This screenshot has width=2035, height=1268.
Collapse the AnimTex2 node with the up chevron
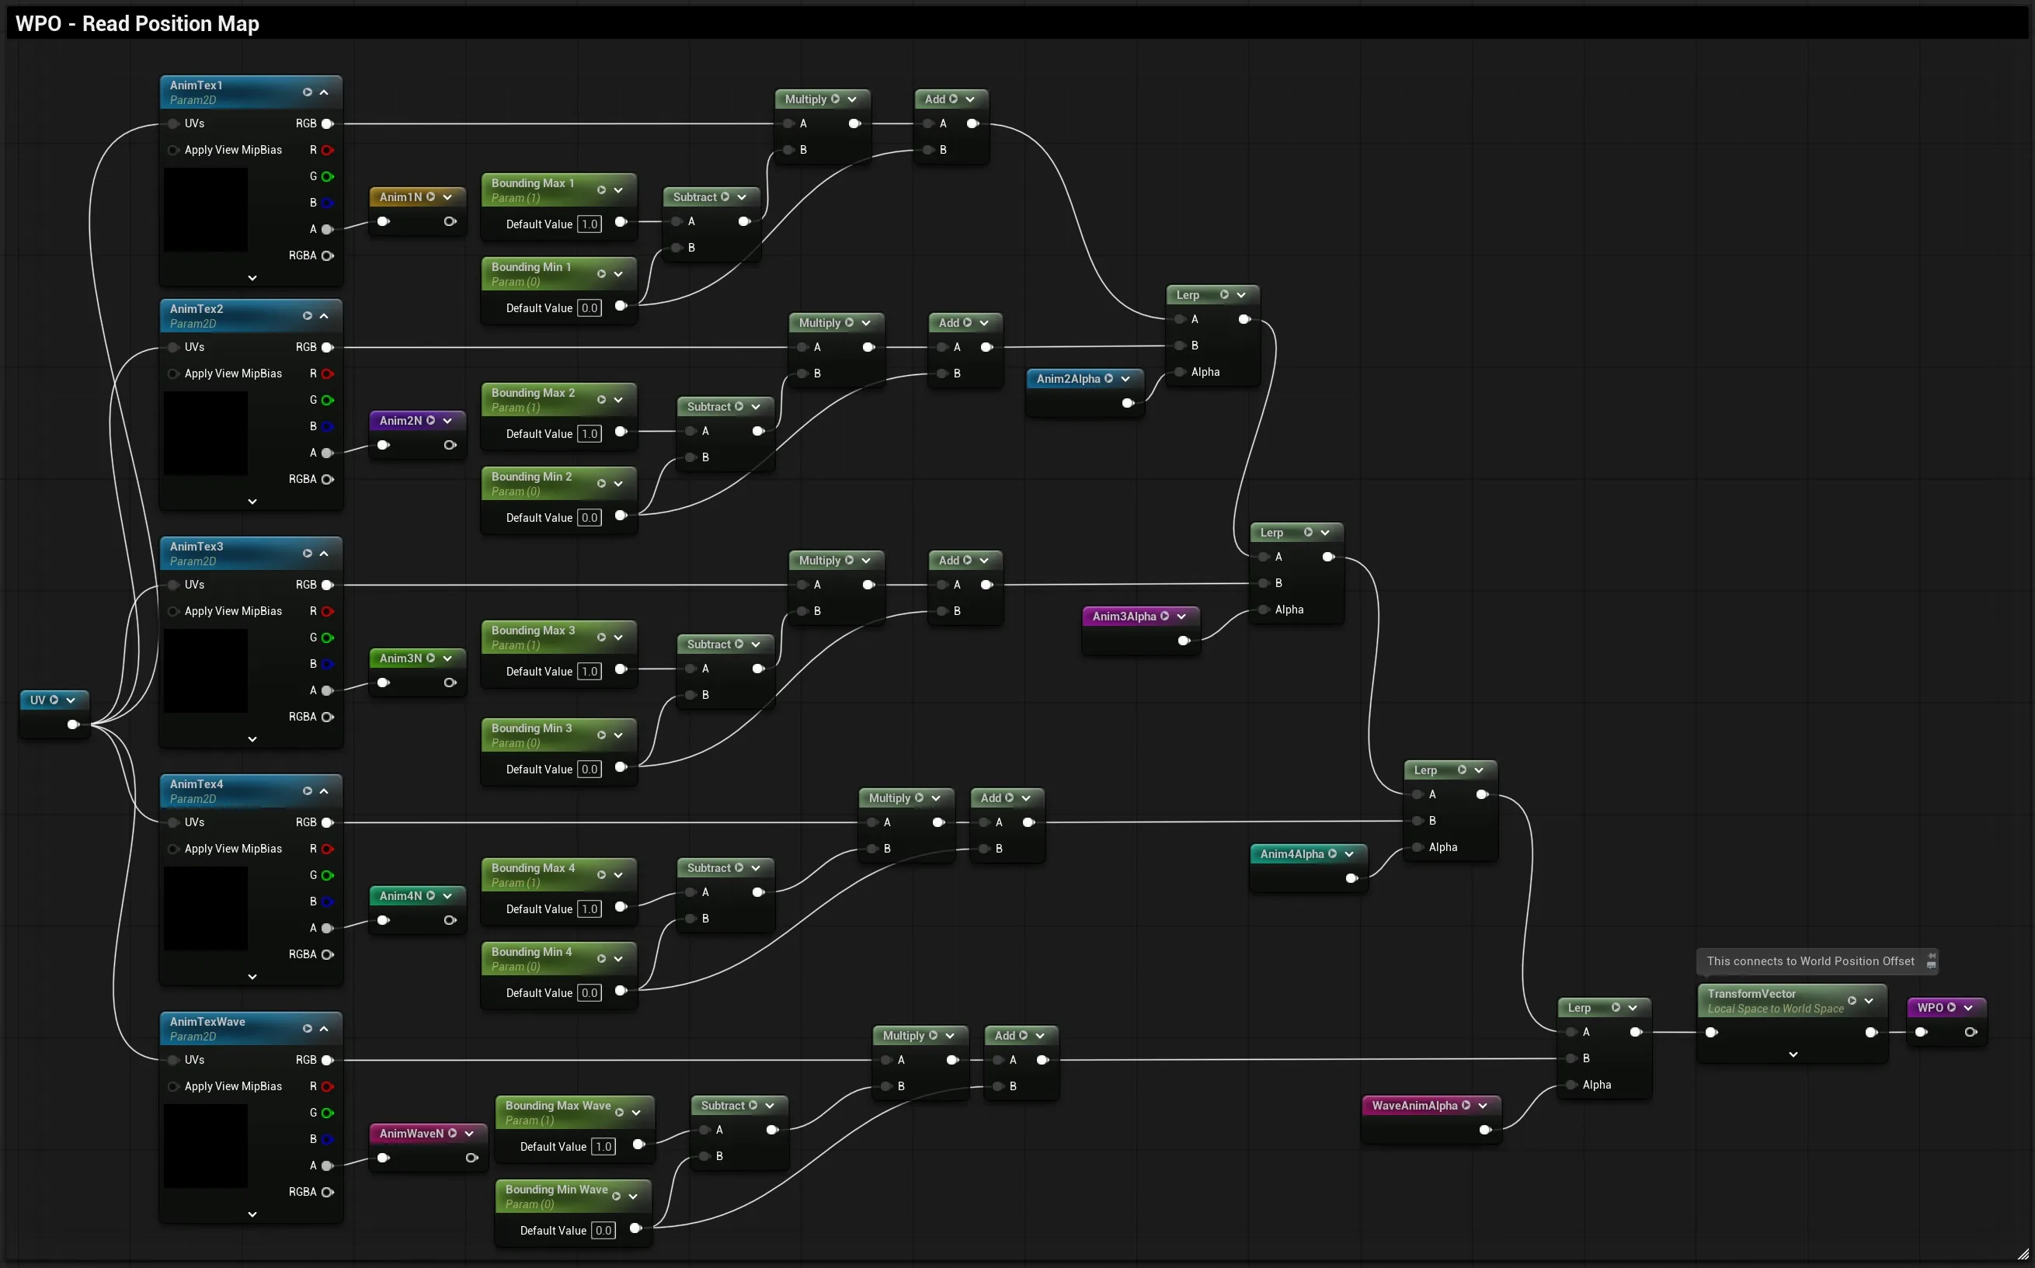(324, 316)
